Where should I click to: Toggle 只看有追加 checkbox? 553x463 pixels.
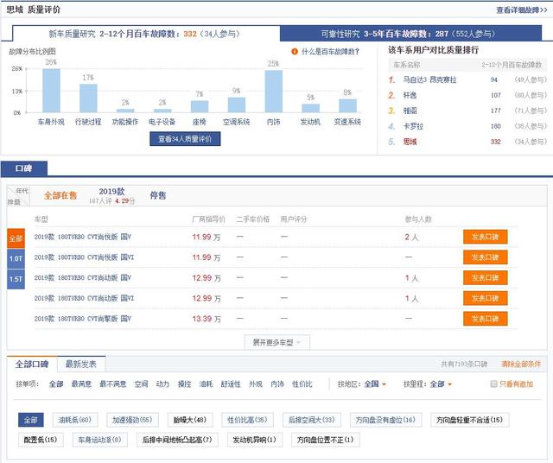493,384
